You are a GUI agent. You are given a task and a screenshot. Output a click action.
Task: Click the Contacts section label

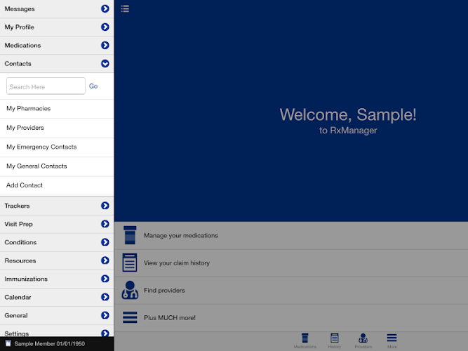pos(18,64)
